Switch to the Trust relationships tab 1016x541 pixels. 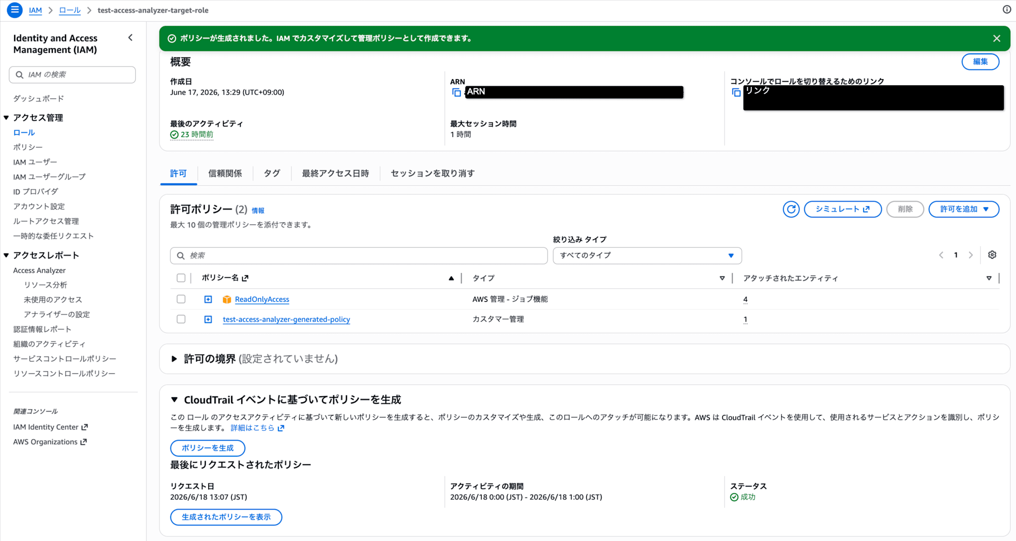click(225, 174)
